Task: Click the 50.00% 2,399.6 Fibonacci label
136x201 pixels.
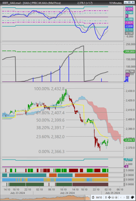Action: (x=50, y=120)
